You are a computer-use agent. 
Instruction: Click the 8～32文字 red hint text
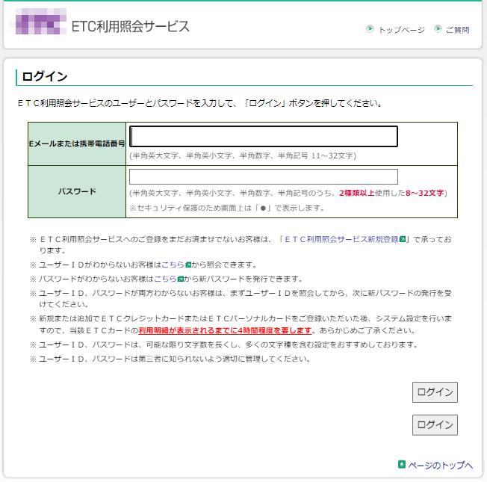[x=424, y=193]
